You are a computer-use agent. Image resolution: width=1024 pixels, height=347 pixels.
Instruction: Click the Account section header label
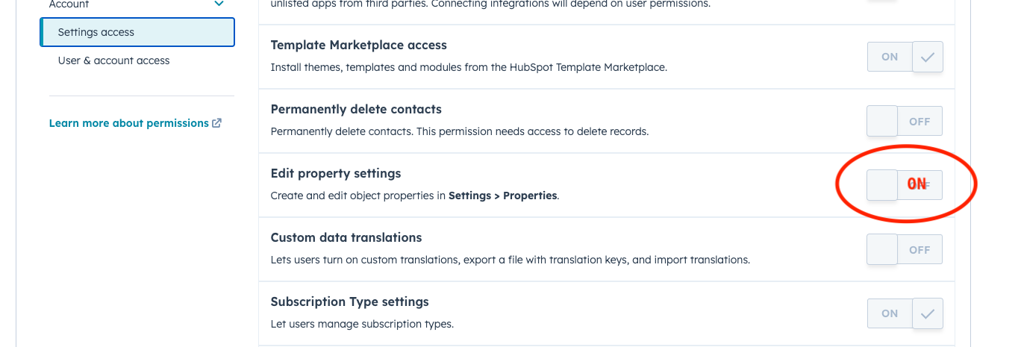click(x=69, y=4)
